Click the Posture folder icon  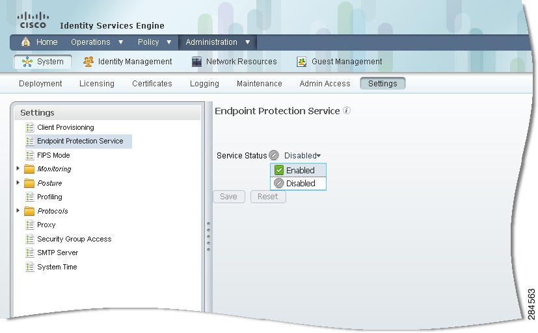pos(29,183)
